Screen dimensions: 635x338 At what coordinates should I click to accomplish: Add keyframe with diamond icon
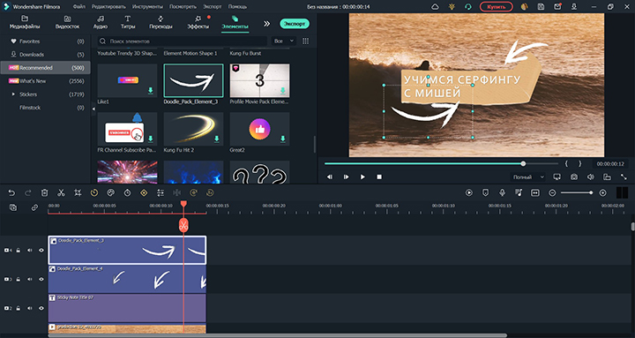click(x=144, y=193)
